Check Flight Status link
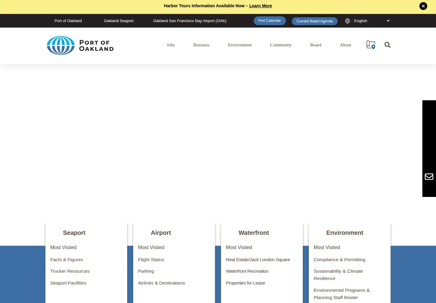Image resolution: width=436 pixels, height=303 pixels. click(151, 260)
